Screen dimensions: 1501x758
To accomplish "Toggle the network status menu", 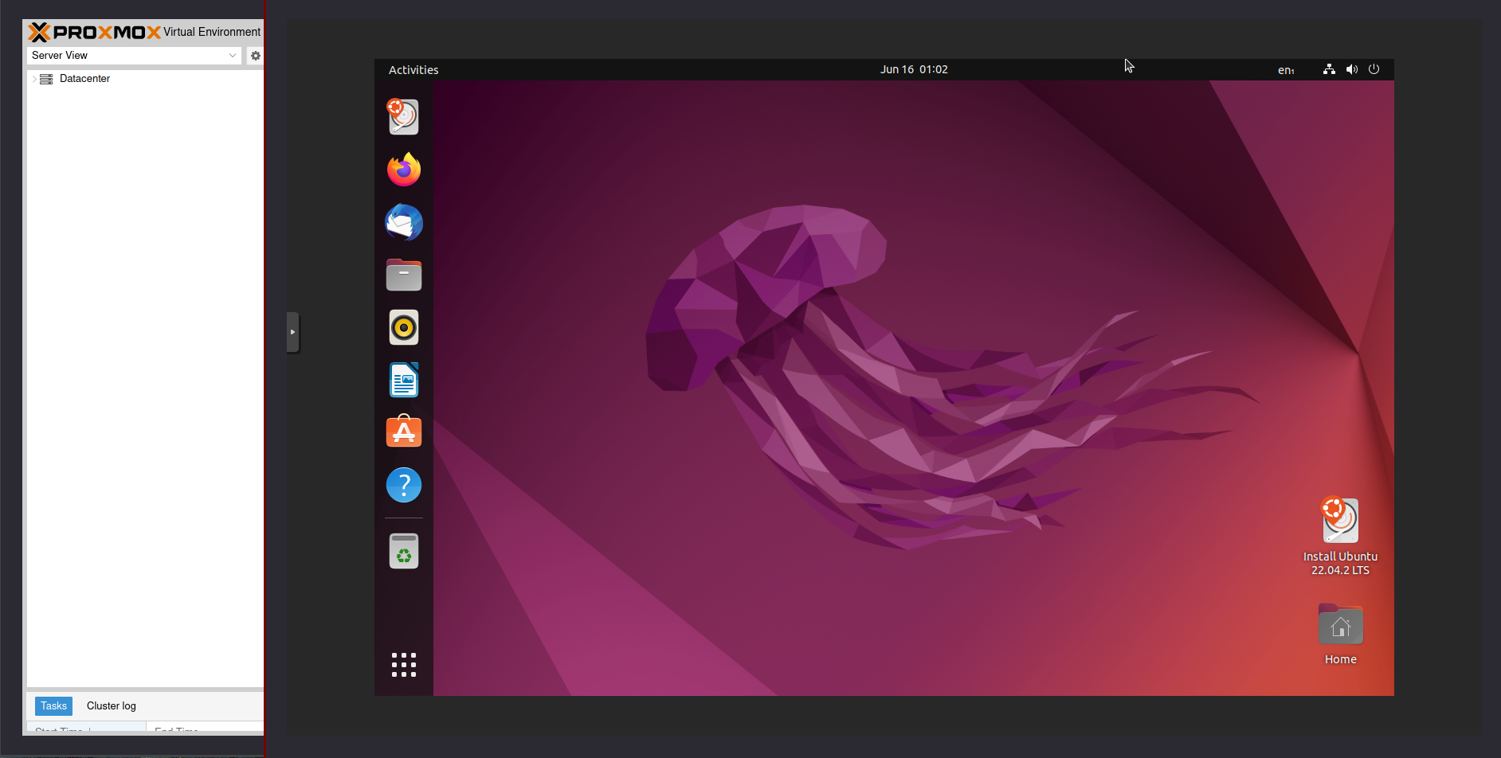I will tap(1328, 69).
